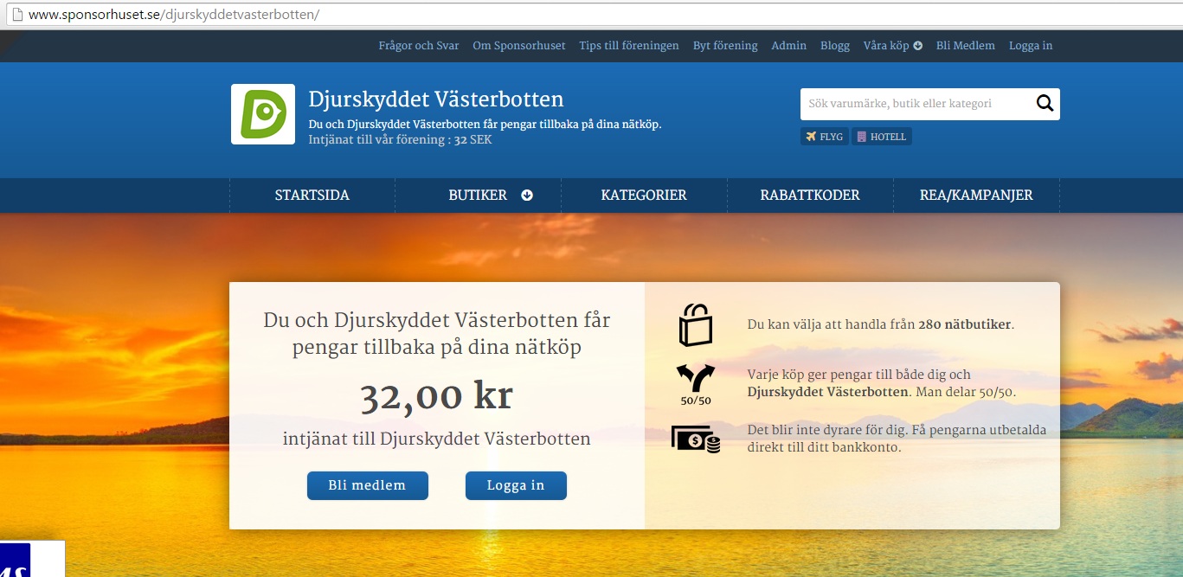1183x577 pixels.
Task: Click Logga in in top navigation
Action: pos(1031,46)
